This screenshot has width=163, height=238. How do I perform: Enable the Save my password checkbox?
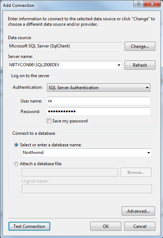coord(49,121)
